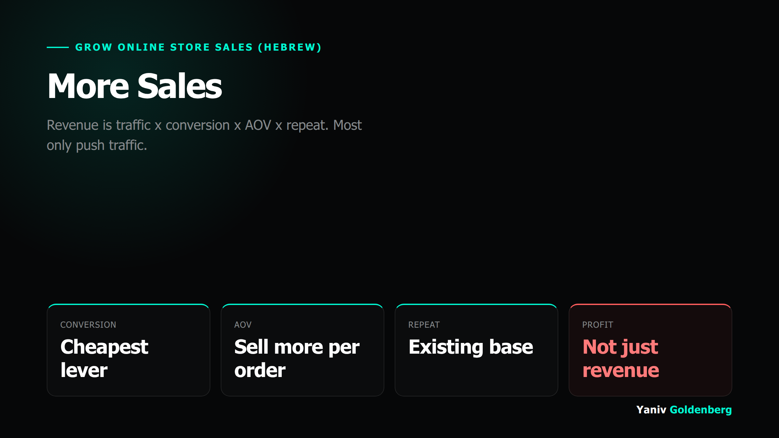The image size is (779, 438).
Task: Click the CONVERSION small label
Action: click(x=88, y=325)
